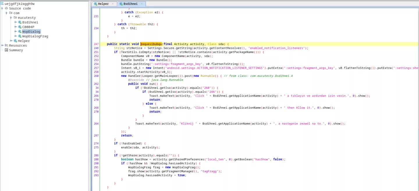This screenshot has height=191, width=419.
Task: Click the Resources folder icon
Action: pyautogui.click(x=6, y=46)
